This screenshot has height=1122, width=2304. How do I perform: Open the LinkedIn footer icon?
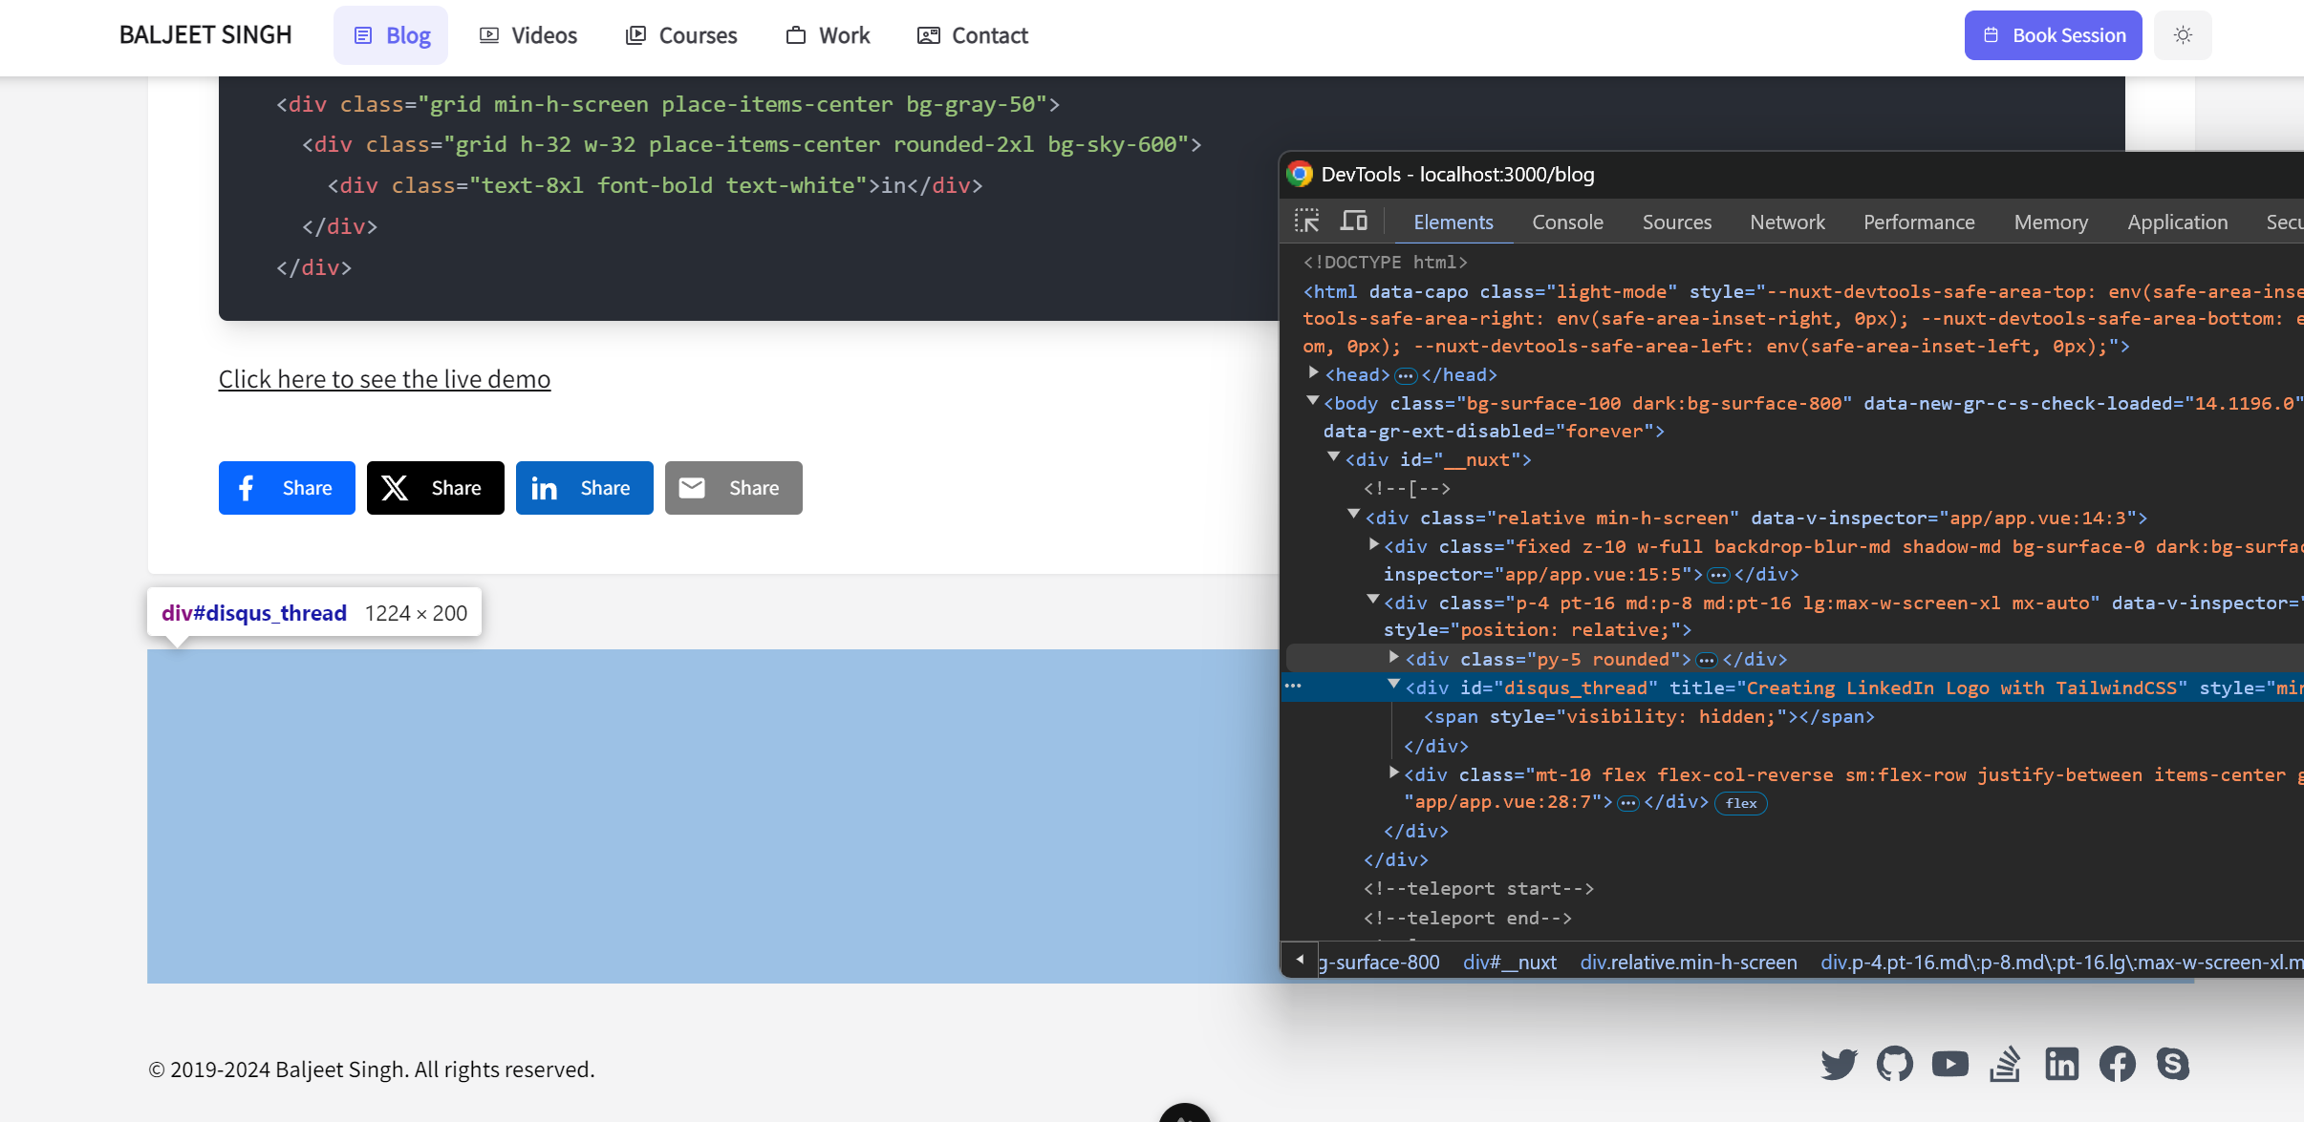coord(2061,1064)
